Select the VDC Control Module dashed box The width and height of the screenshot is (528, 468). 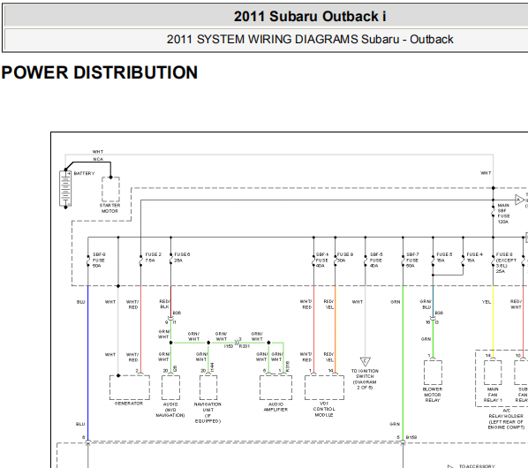pos(324,387)
